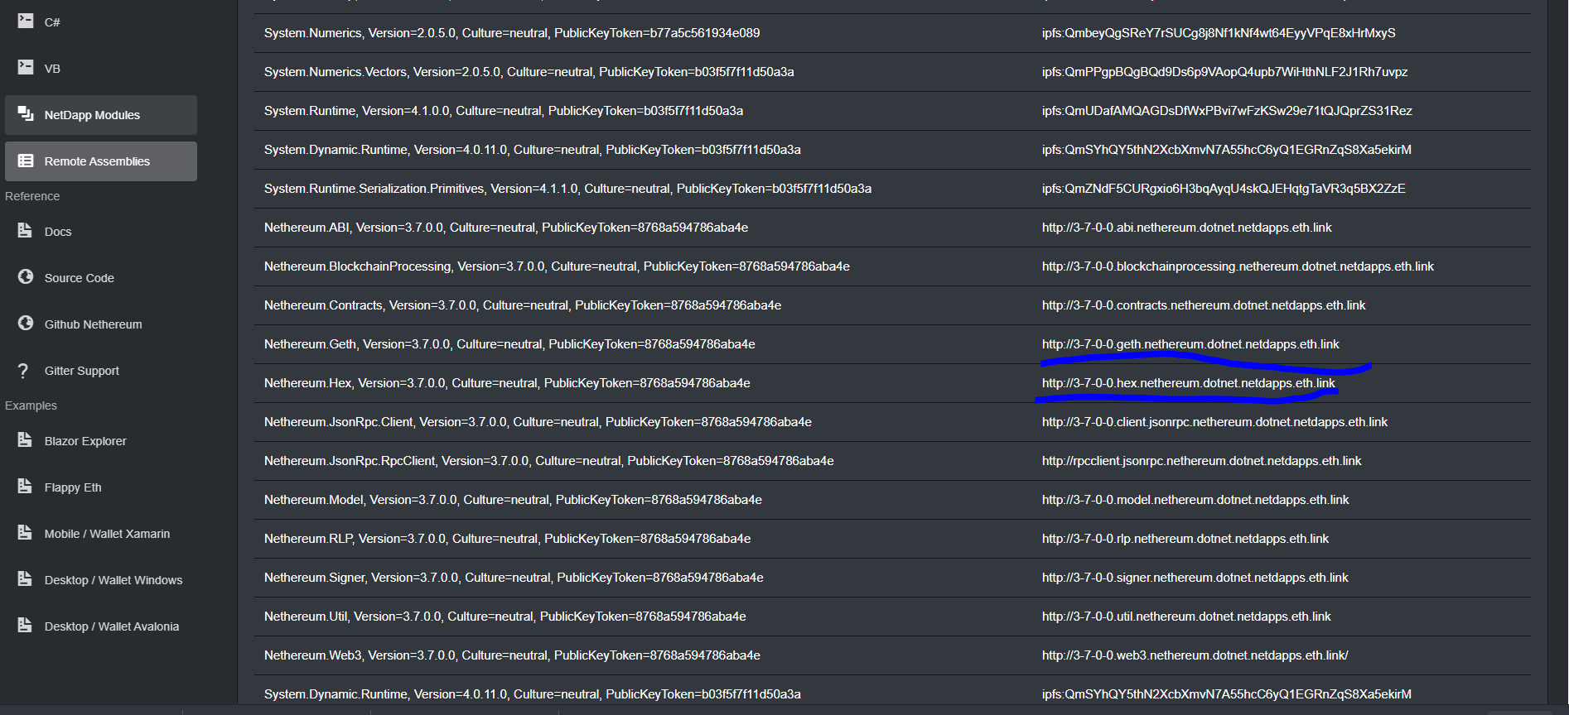
Task: Click the Nethereum.Contracts assembly name
Action: click(x=523, y=305)
